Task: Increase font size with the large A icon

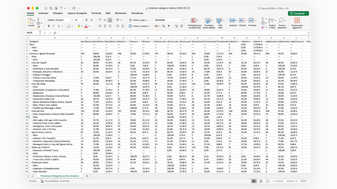Action: coord(87,20)
